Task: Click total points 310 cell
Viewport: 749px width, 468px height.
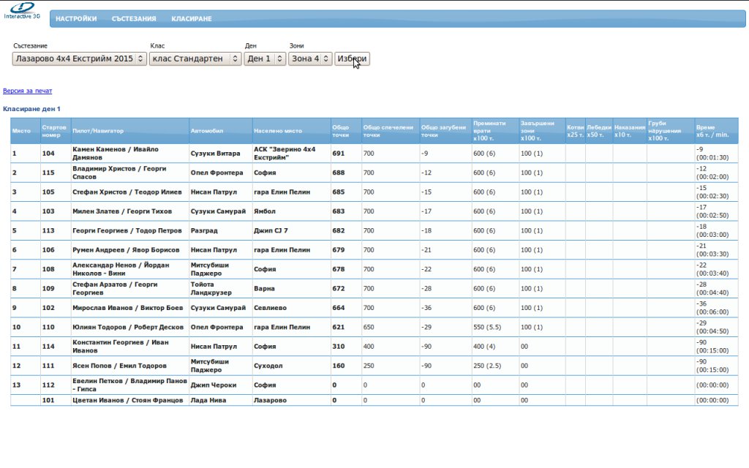Action: (346, 346)
